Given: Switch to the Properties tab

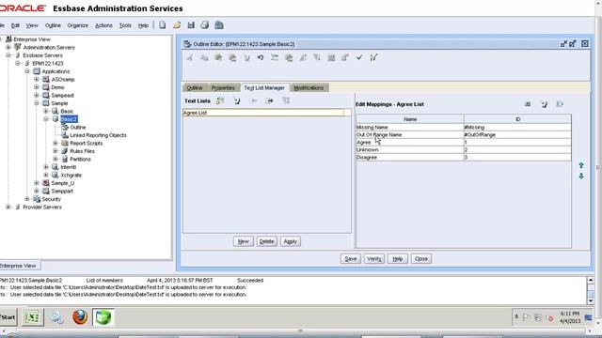Looking at the screenshot, I should (223, 87).
